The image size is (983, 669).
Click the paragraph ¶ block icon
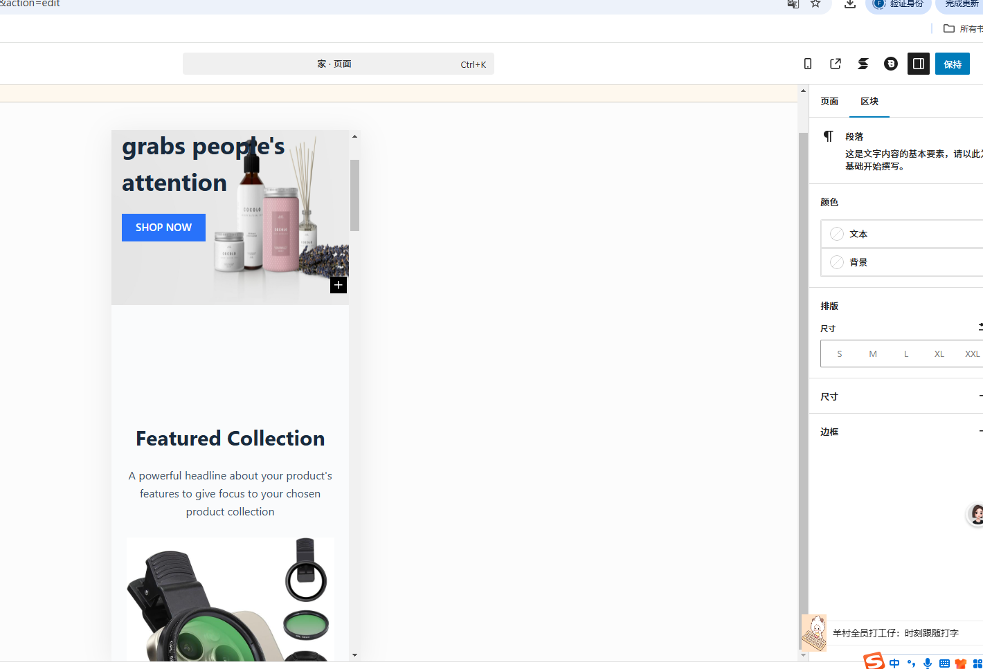828,136
